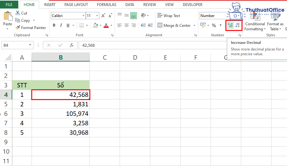Open Conditional Formatting menu
Screen dimensions: 287x166
click(x=255, y=22)
